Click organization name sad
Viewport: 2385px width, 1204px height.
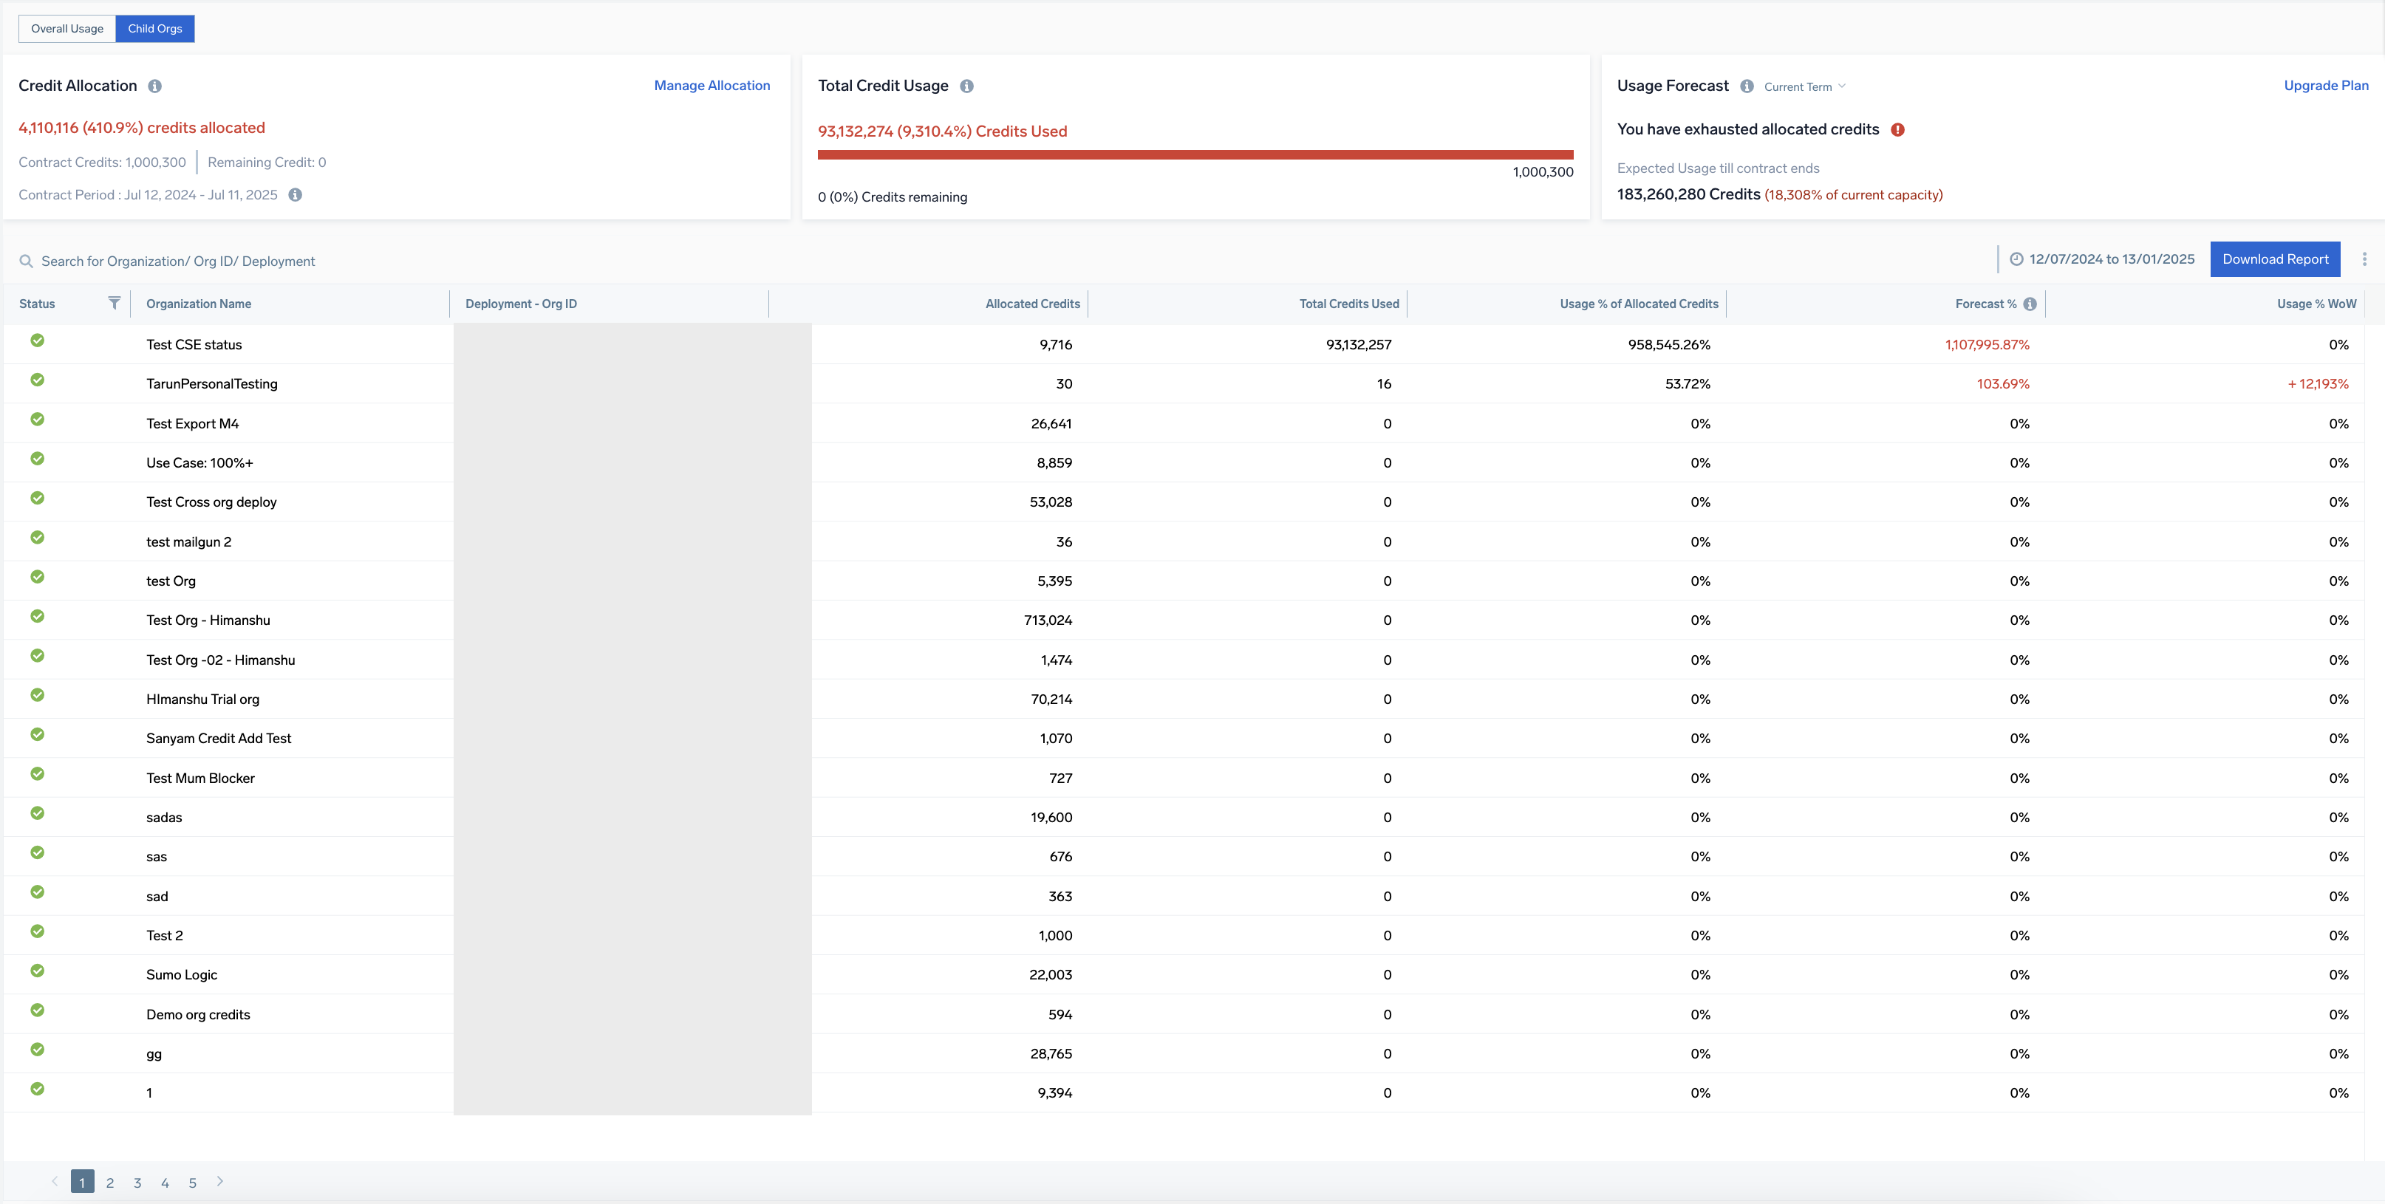tap(157, 897)
